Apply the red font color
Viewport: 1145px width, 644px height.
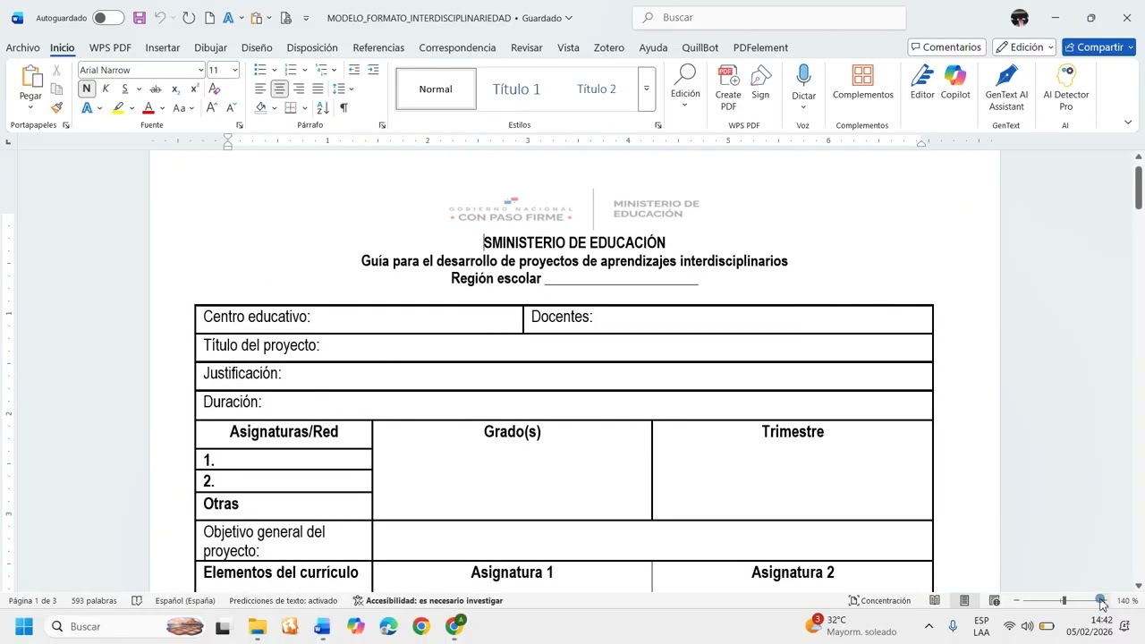tap(148, 108)
